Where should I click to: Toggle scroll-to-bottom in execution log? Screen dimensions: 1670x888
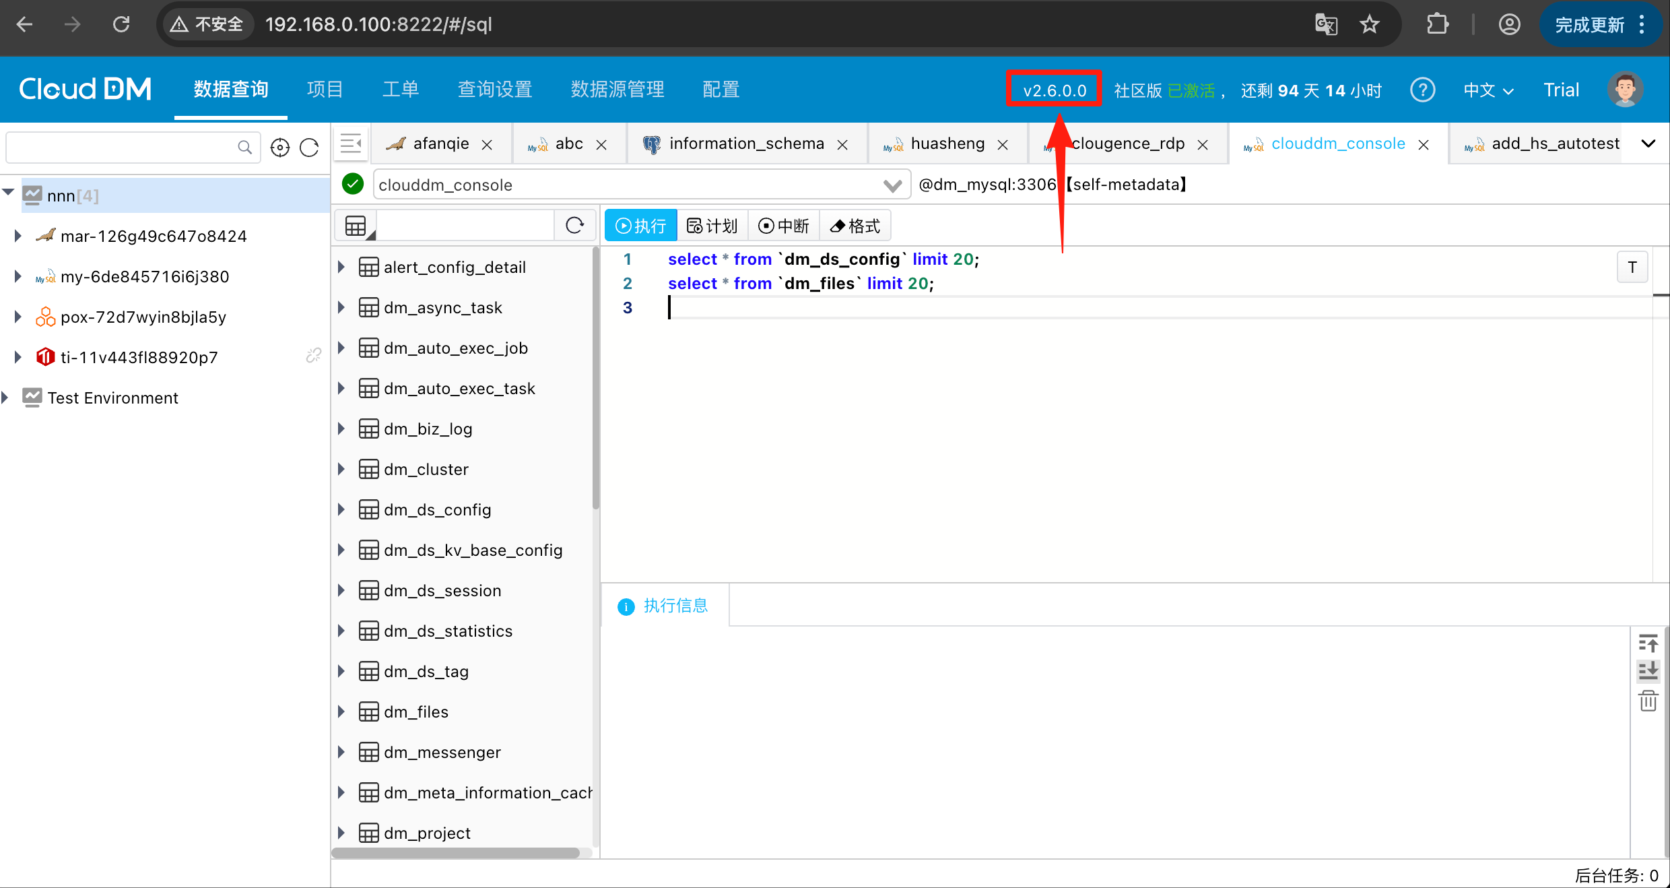[1648, 670]
